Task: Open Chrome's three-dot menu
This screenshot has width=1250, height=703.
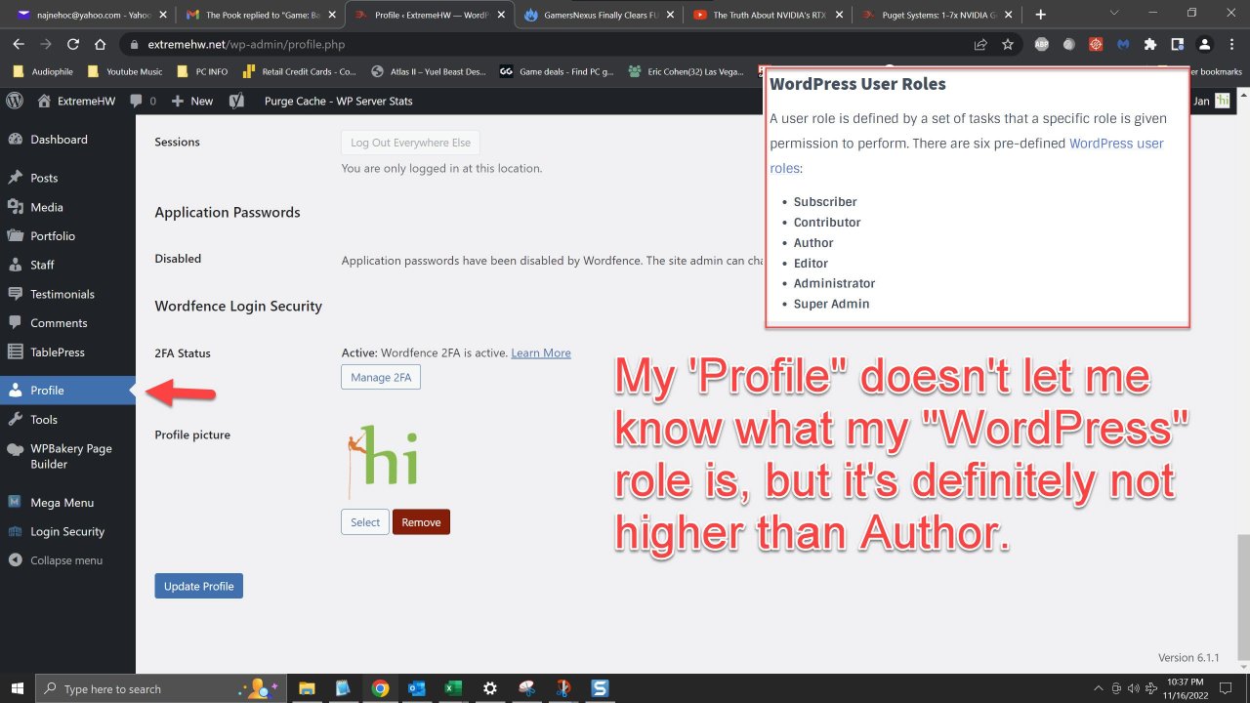Action: 1231,44
